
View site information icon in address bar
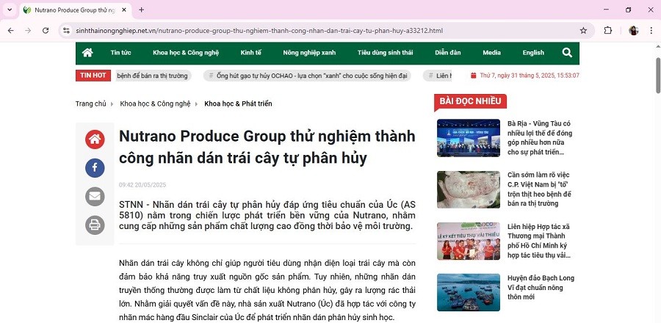click(x=66, y=30)
